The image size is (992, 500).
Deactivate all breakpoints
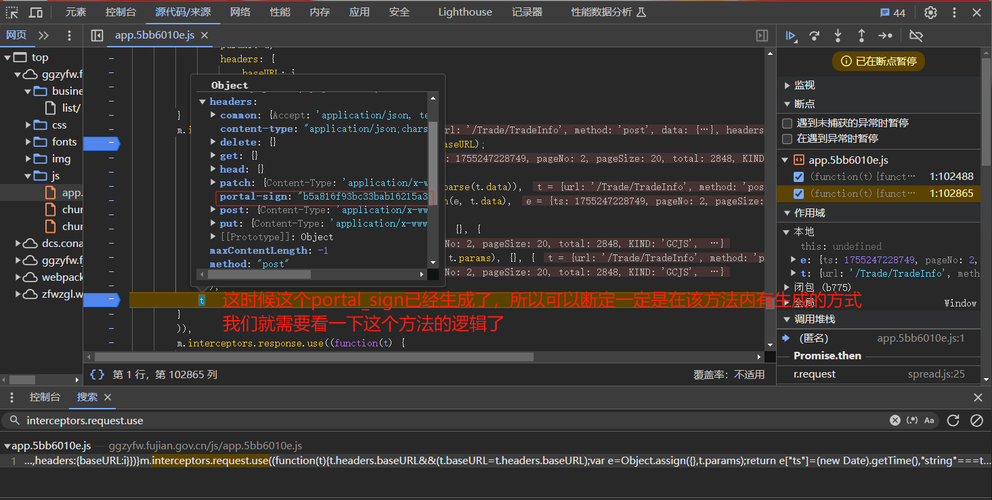[x=916, y=36]
